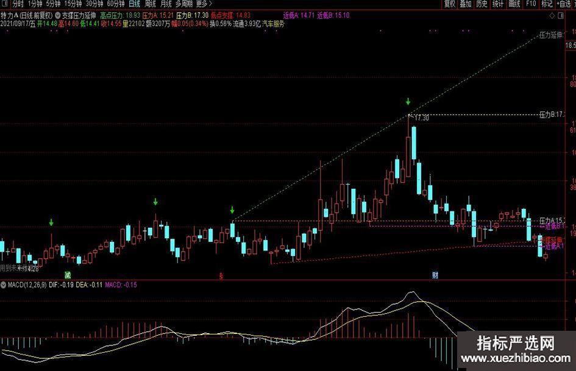Click the DIF: -0.19 value
Image resolution: width=576 pixels, height=371 pixels.
point(61,284)
